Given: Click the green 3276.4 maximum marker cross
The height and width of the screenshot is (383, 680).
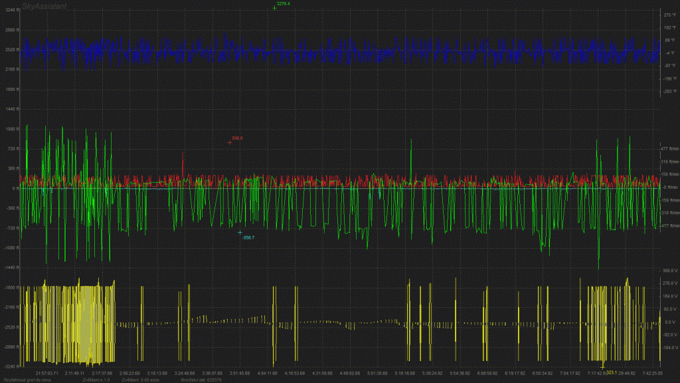Looking at the screenshot, I should [x=274, y=8].
